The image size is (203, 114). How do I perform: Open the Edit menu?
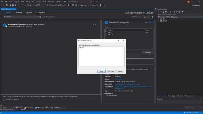tap(6, 2)
